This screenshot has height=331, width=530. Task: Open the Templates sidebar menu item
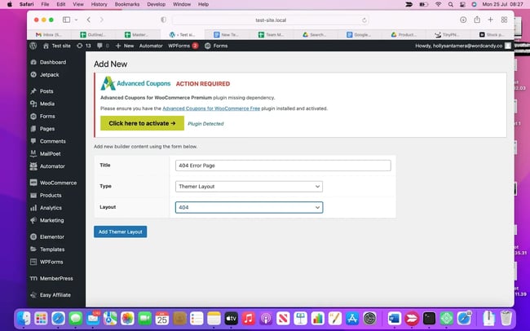pyautogui.click(x=51, y=249)
